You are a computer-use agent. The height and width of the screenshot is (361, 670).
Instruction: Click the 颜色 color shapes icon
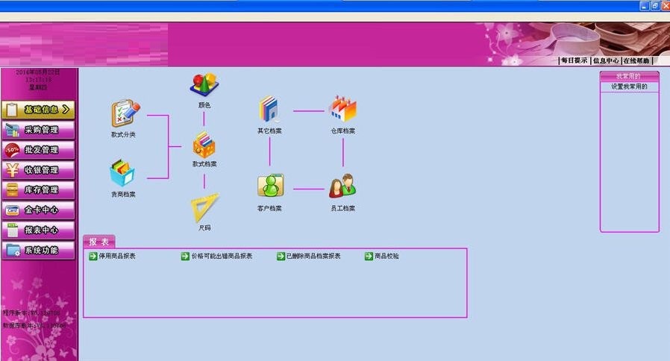pyautogui.click(x=204, y=85)
